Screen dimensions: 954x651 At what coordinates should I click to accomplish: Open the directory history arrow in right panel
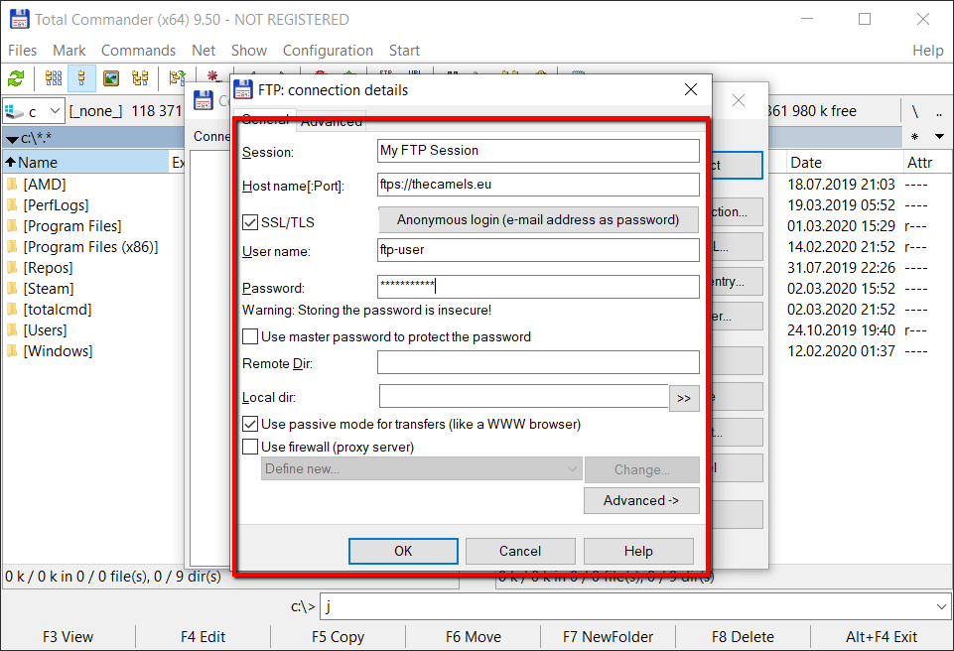939,137
